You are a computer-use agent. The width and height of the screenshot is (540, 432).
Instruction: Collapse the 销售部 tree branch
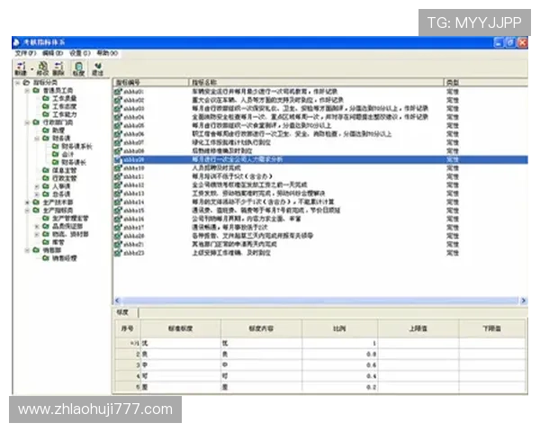tap(27, 250)
